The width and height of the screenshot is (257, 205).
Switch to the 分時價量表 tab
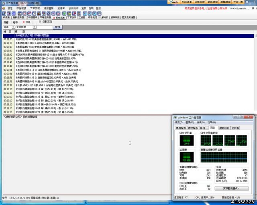(x=32, y=17)
